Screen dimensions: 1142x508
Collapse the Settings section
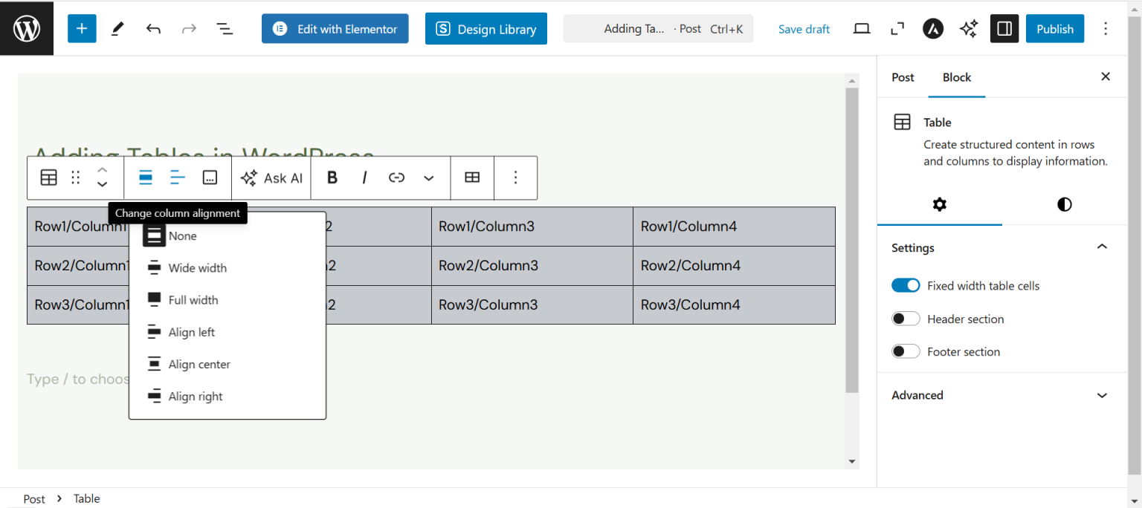(x=1101, y=247)
